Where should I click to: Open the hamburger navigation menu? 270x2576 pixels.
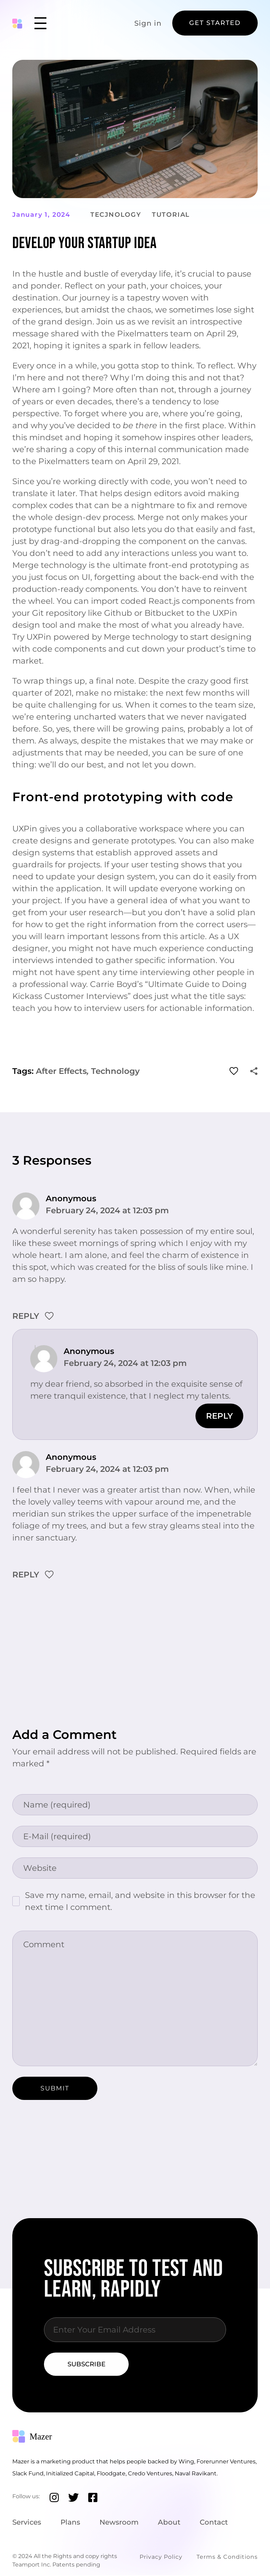tap(40, 23)
